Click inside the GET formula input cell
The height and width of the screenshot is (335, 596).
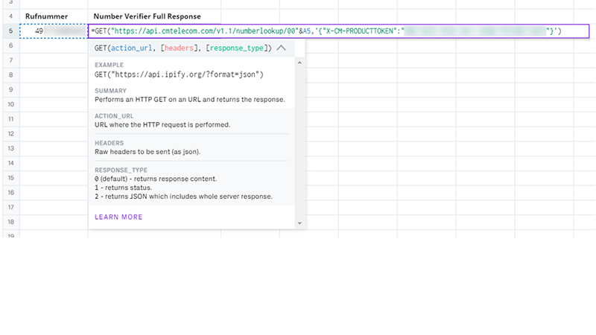(335, 31)
